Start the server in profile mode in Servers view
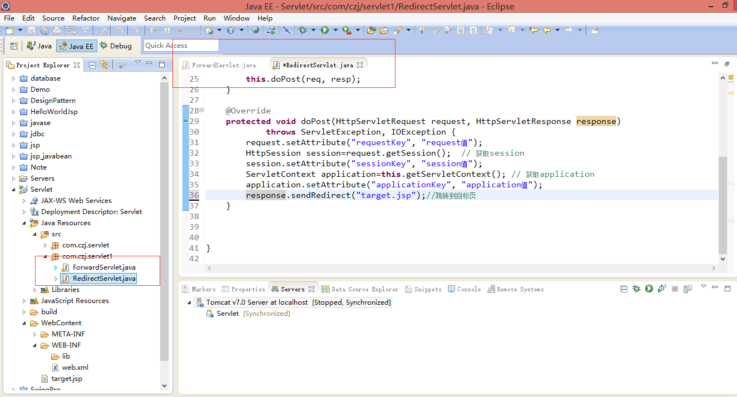The image size is (737, 397). tap(662, 289)
